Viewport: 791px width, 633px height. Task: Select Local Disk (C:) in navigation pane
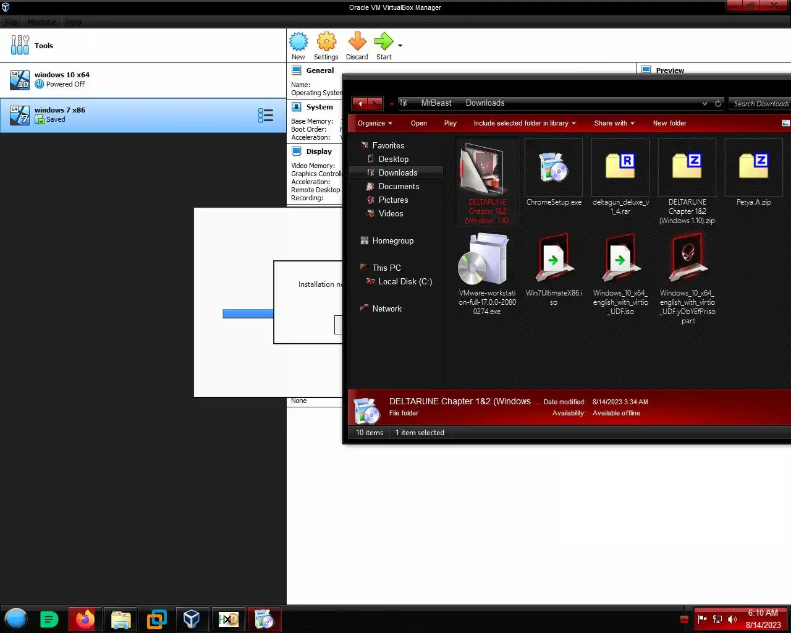point(405,281)
